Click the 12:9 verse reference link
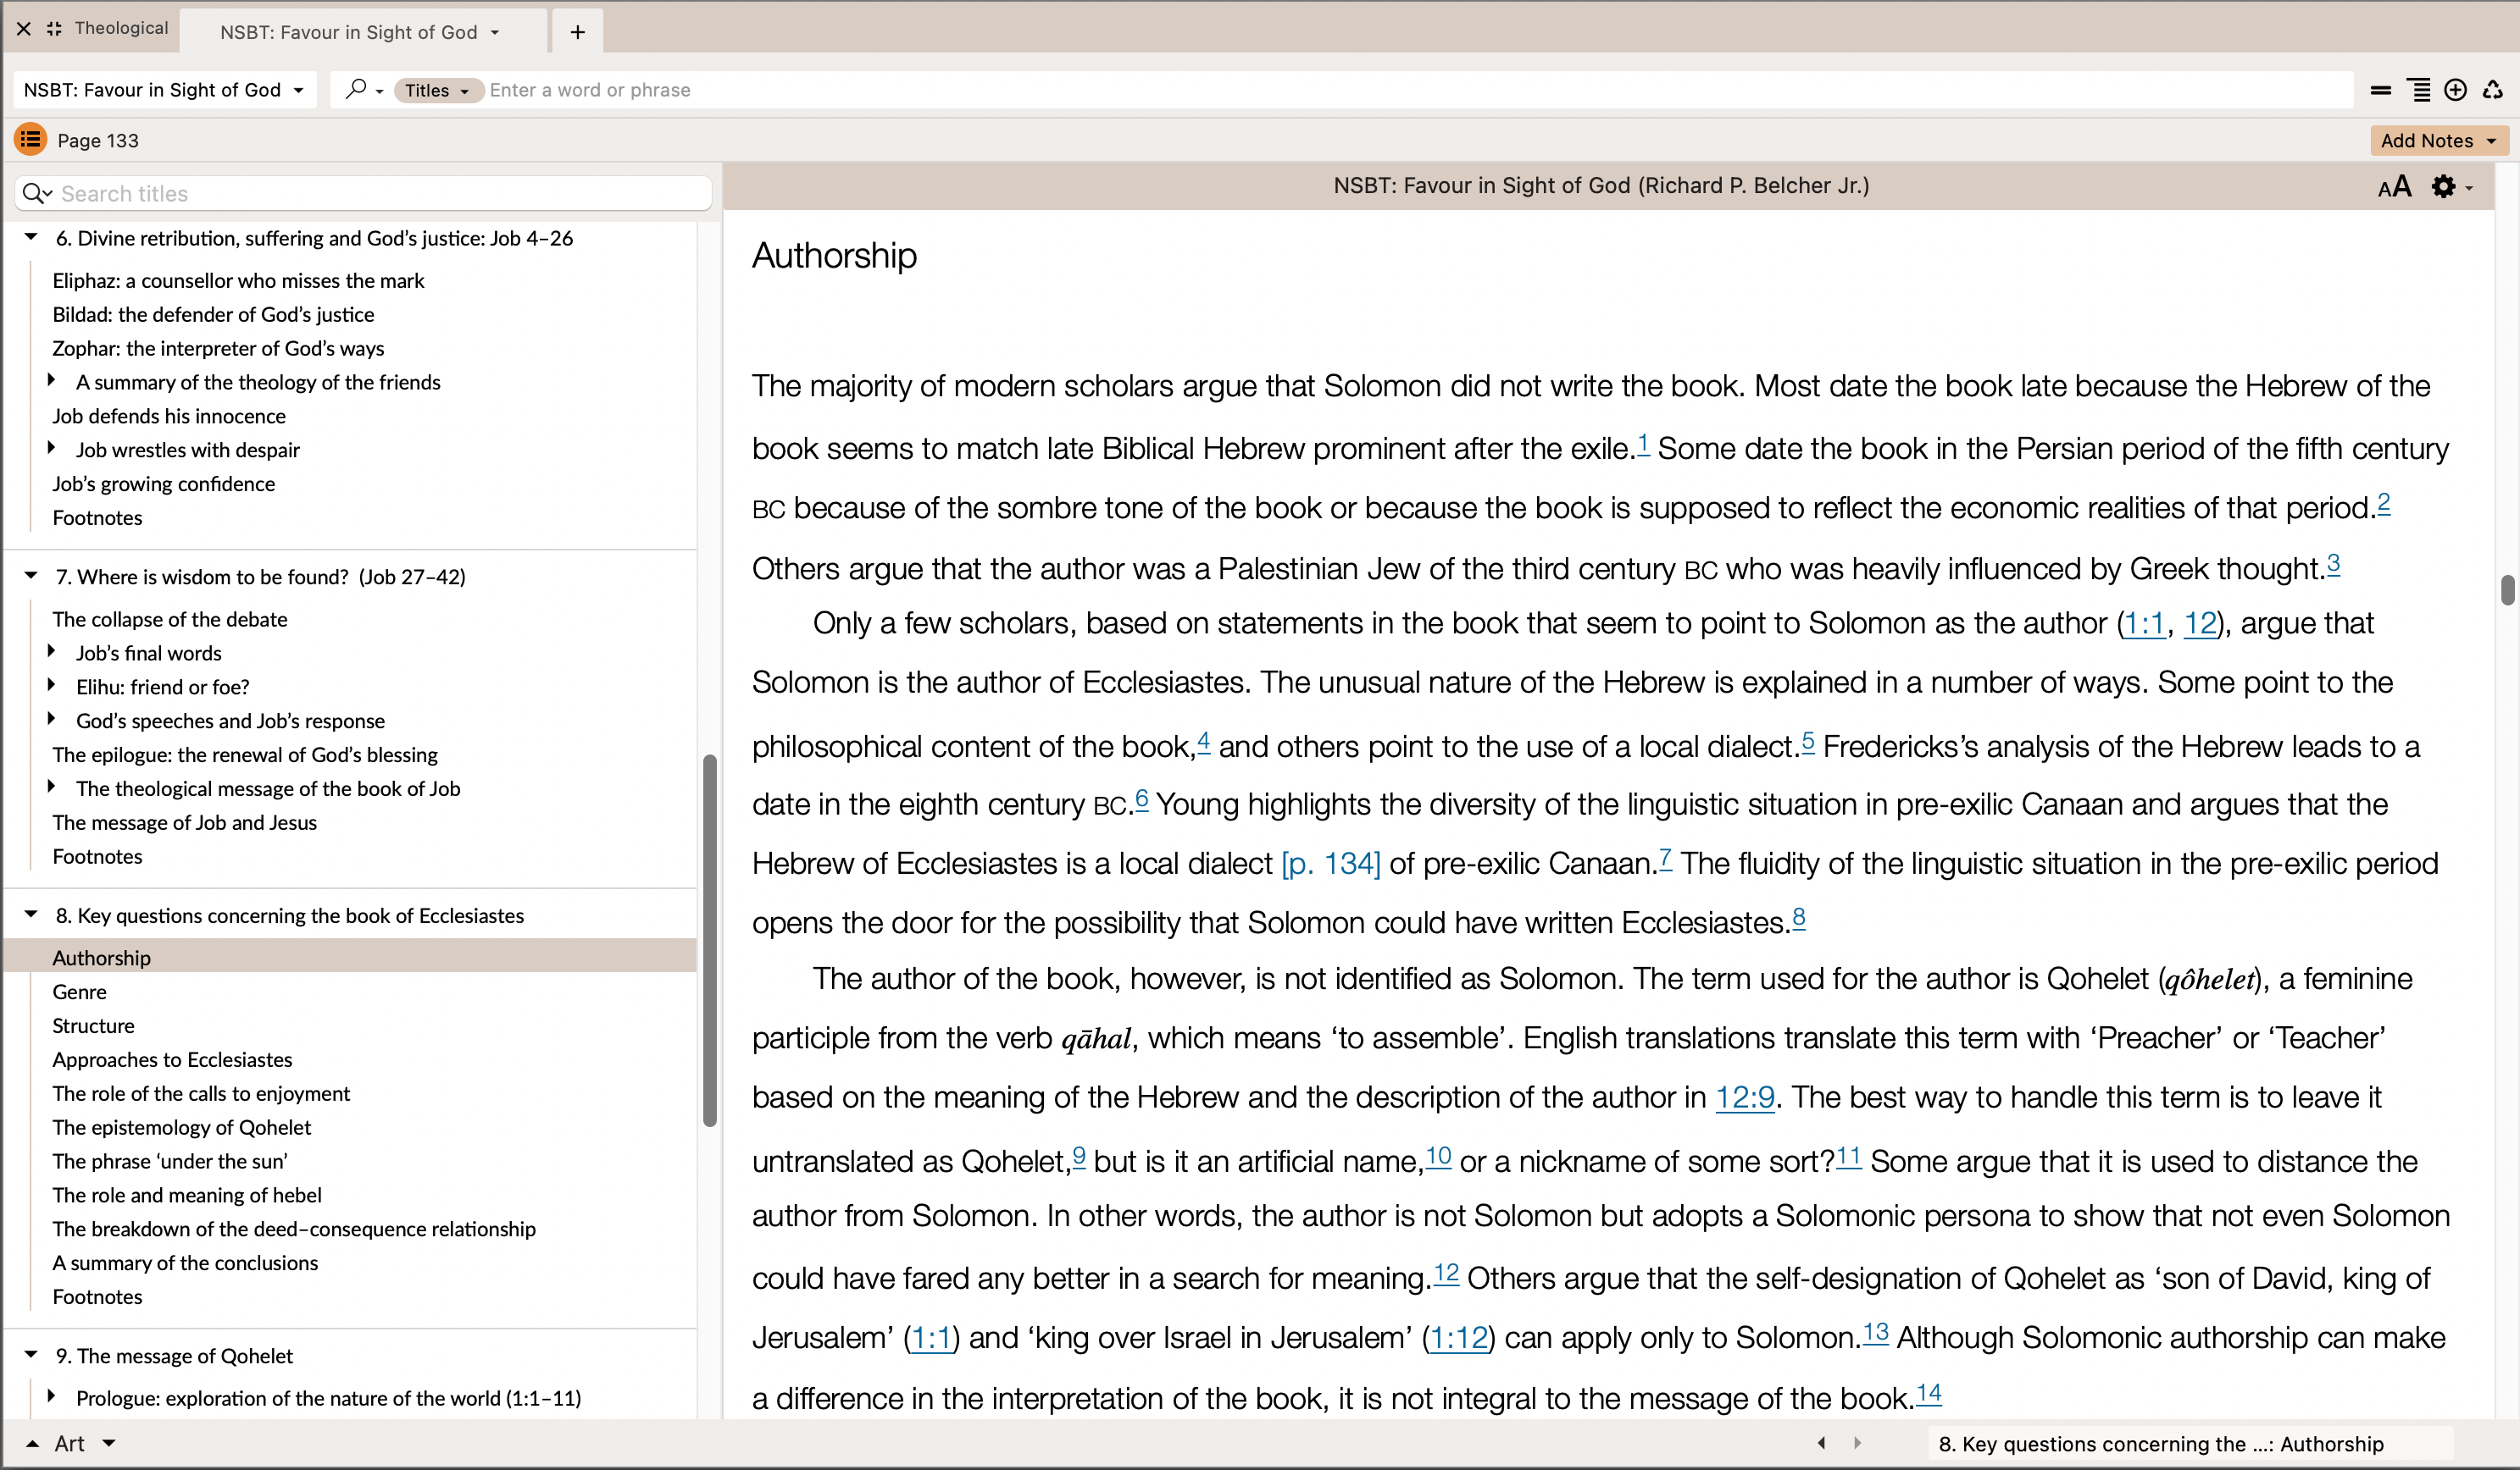 click(1745, 1097)
